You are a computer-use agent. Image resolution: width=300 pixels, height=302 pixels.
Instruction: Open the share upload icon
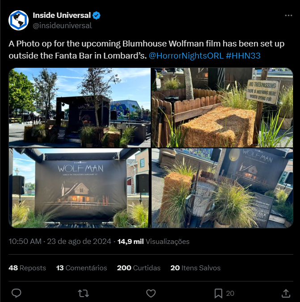pos(286,293)
